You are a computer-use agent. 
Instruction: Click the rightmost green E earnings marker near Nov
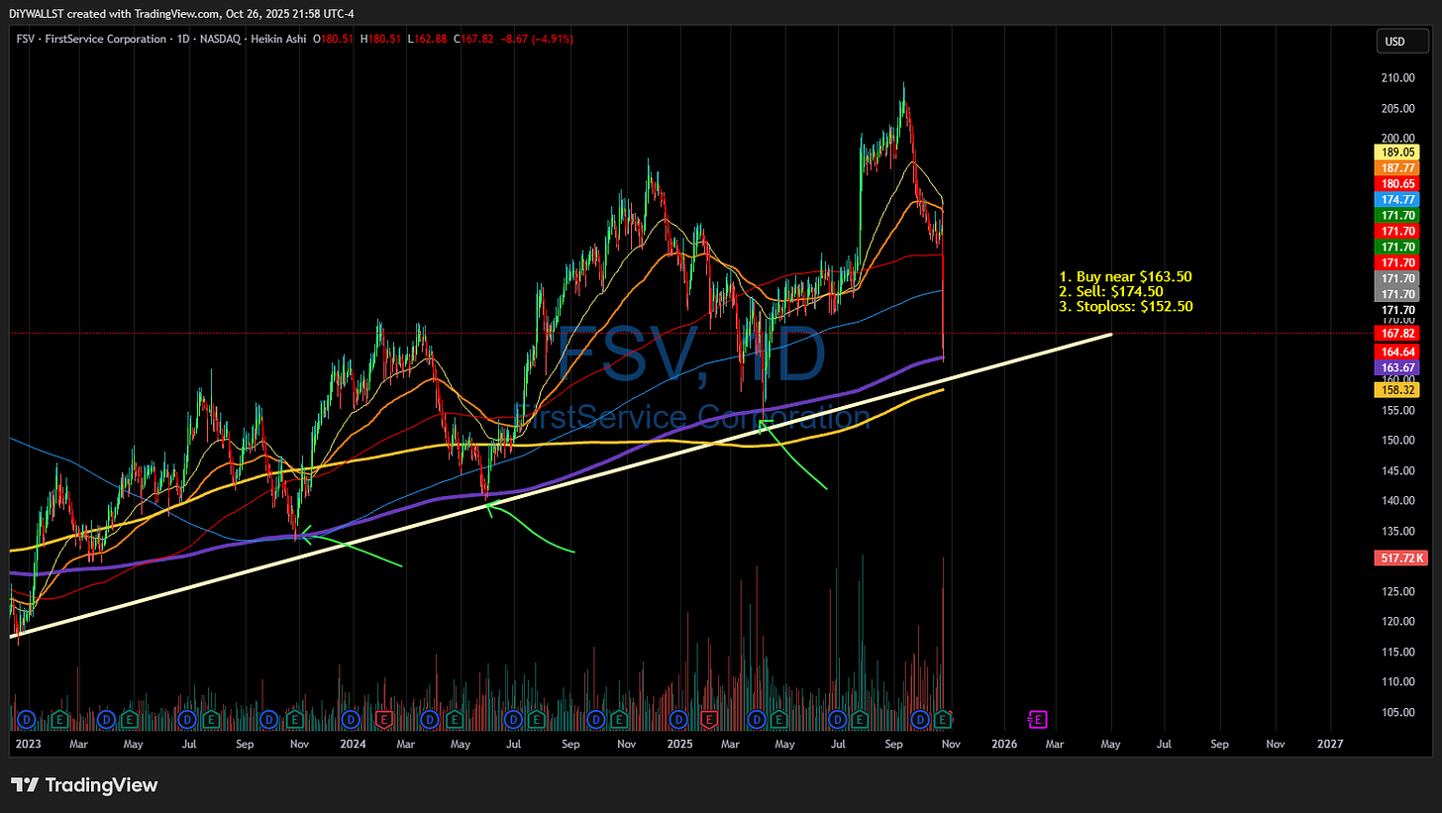[942, 720]
